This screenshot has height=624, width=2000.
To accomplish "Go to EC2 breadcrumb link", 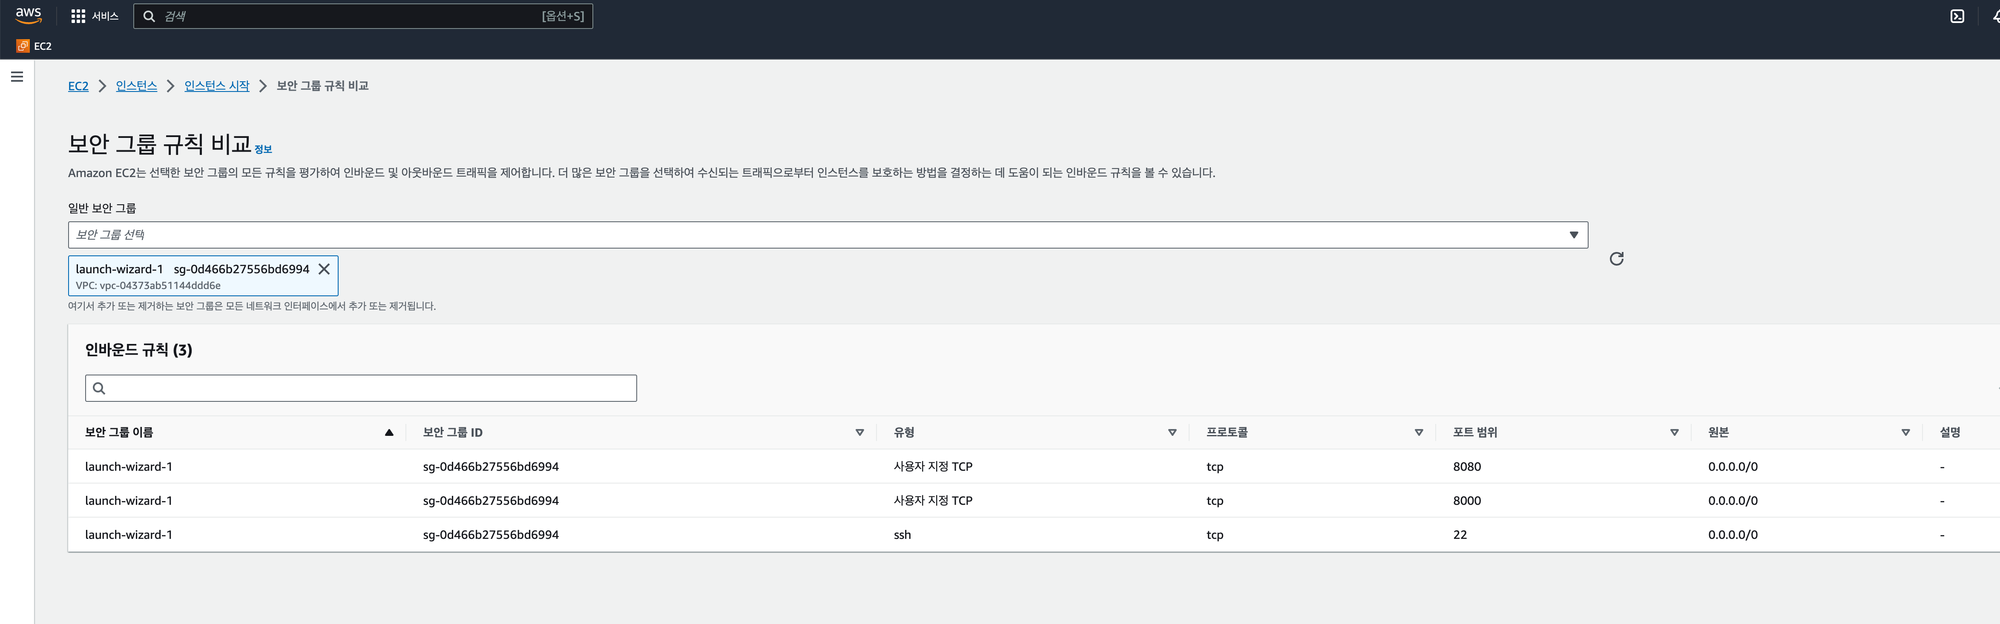I will click(78, 86).
